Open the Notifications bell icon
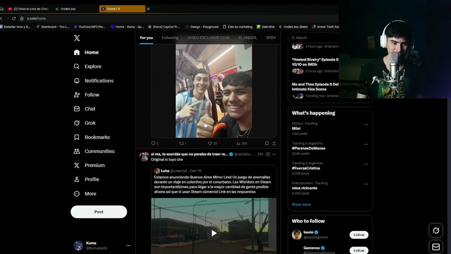Screen dimensions: 451x254 77,80
